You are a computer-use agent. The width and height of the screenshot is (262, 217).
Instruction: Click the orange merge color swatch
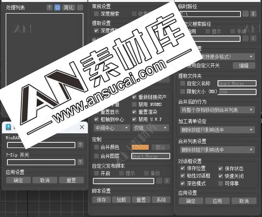click(140, 147)
